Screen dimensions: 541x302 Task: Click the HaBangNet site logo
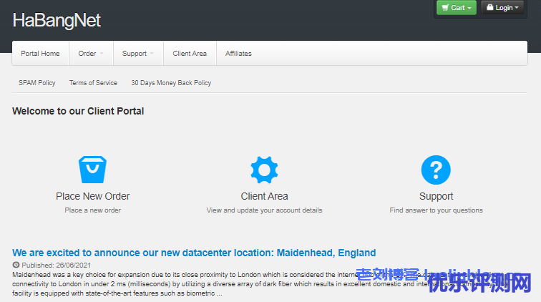pyautogui.click(x=57, y=21)
